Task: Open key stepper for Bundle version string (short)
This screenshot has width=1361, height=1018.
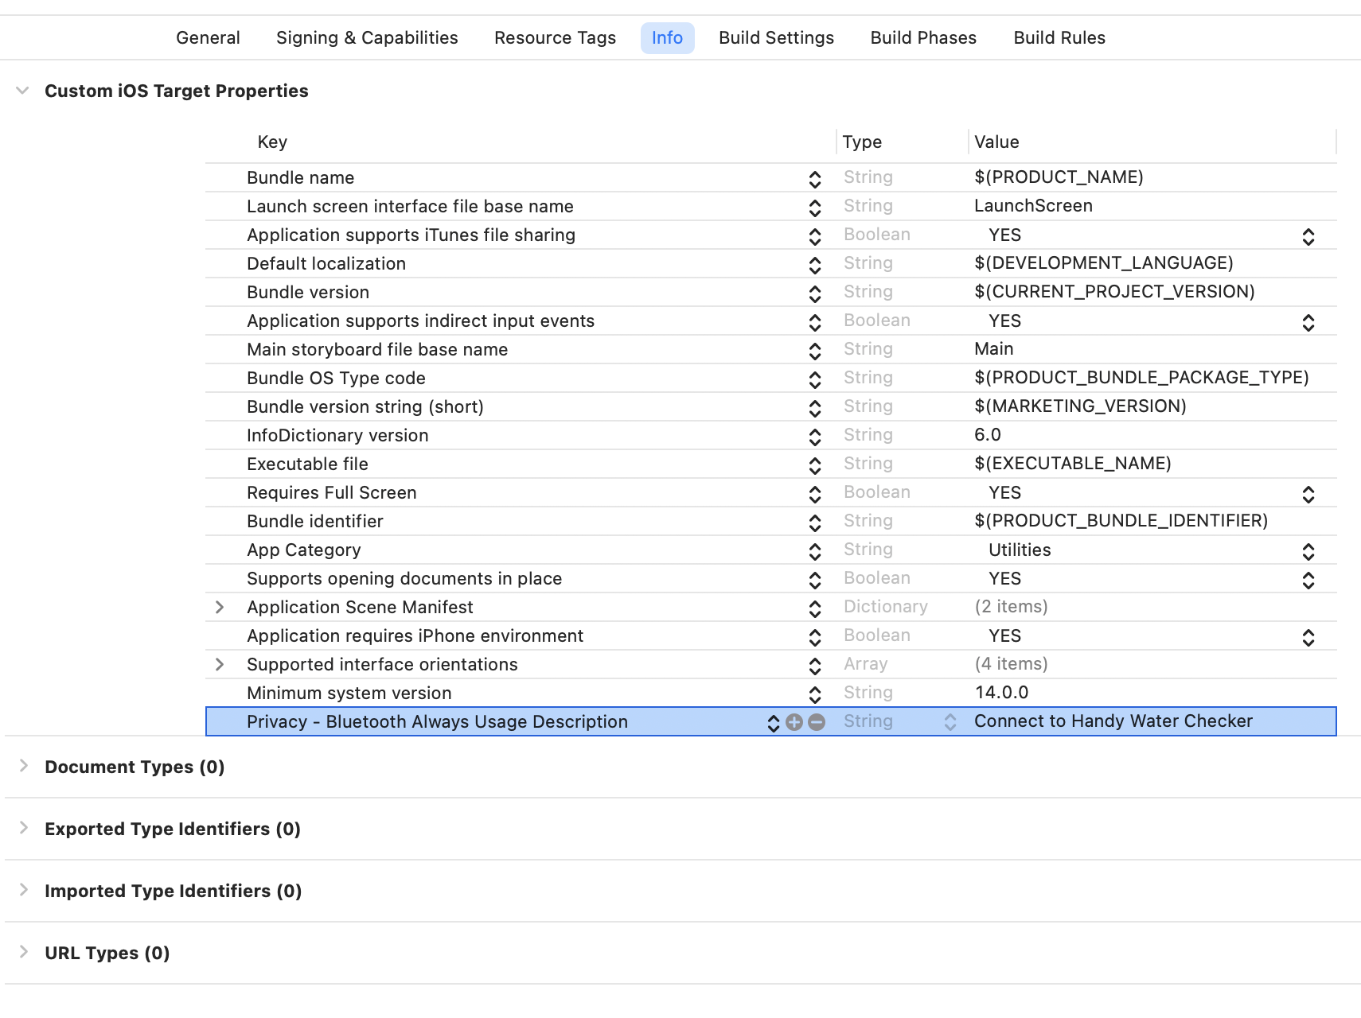Action: [814, 408]
